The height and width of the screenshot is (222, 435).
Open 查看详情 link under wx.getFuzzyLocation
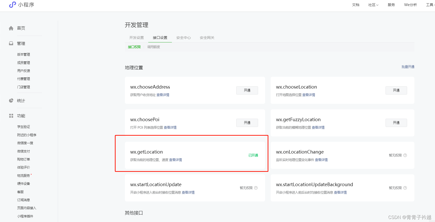tap(318, 127)
